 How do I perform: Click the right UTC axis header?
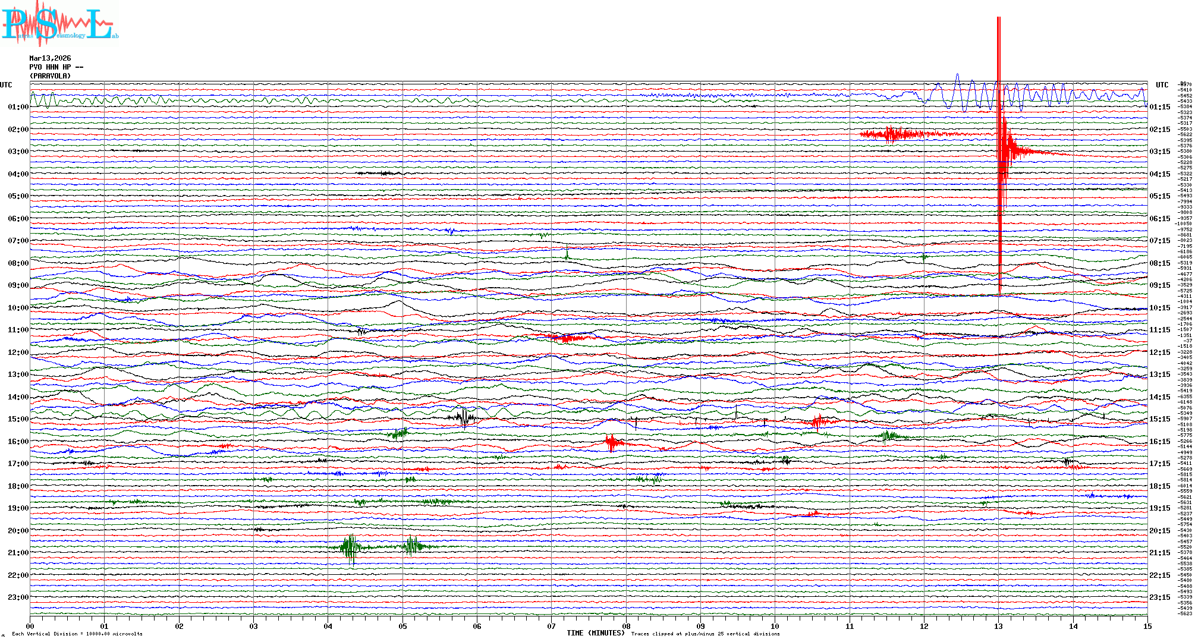pyautogui.click(x=1162, y=85)
